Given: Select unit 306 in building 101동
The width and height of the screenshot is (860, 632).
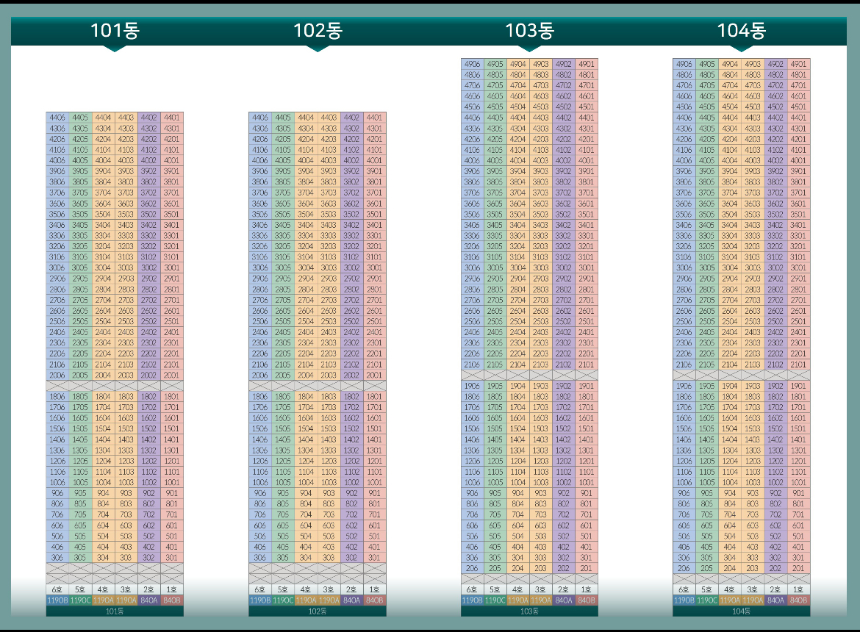Looking at the screenshot, I should 57,558.
